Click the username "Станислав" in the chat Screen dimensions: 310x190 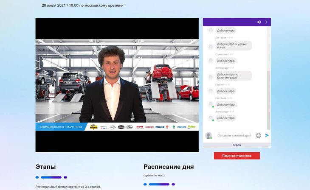(221, 54)
